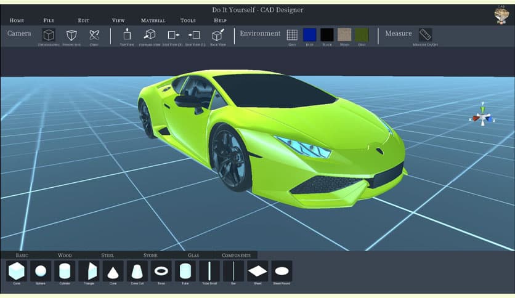
Task: Switch to the Steel materials tab
Action: click(x=107, y=255)
